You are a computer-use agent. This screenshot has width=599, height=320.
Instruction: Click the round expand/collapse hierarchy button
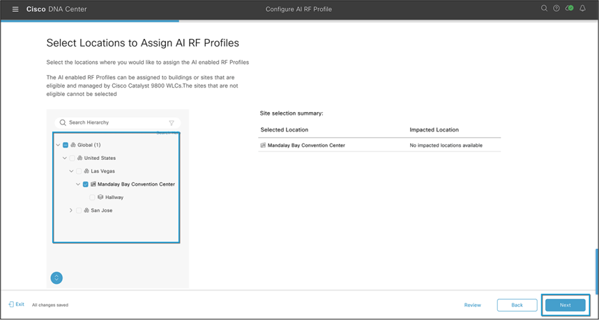tap(56, 278)
